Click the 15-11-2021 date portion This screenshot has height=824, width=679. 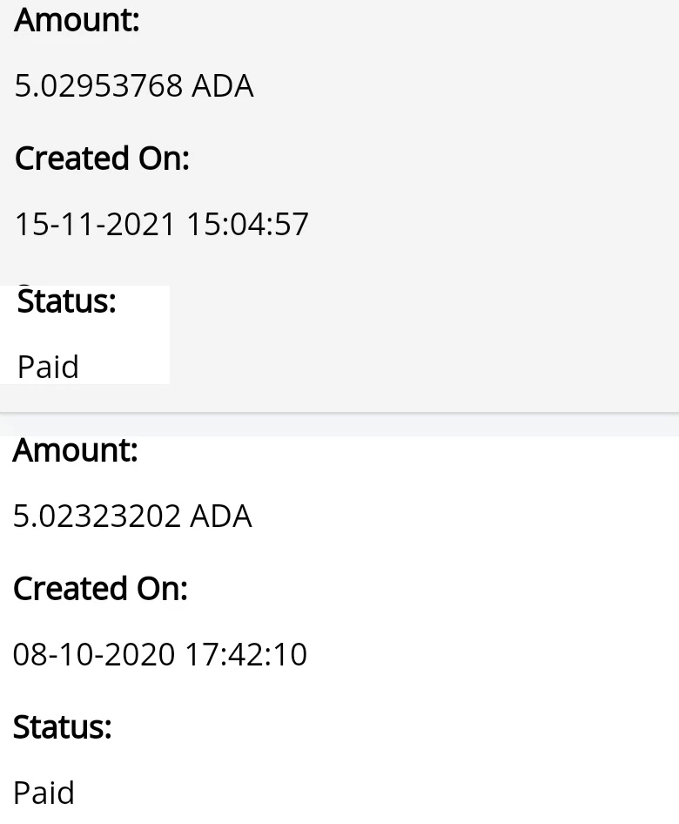tap(95, 224)
